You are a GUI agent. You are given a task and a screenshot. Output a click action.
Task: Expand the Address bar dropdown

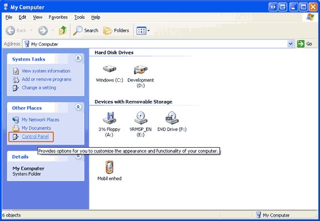coord(291,44)
